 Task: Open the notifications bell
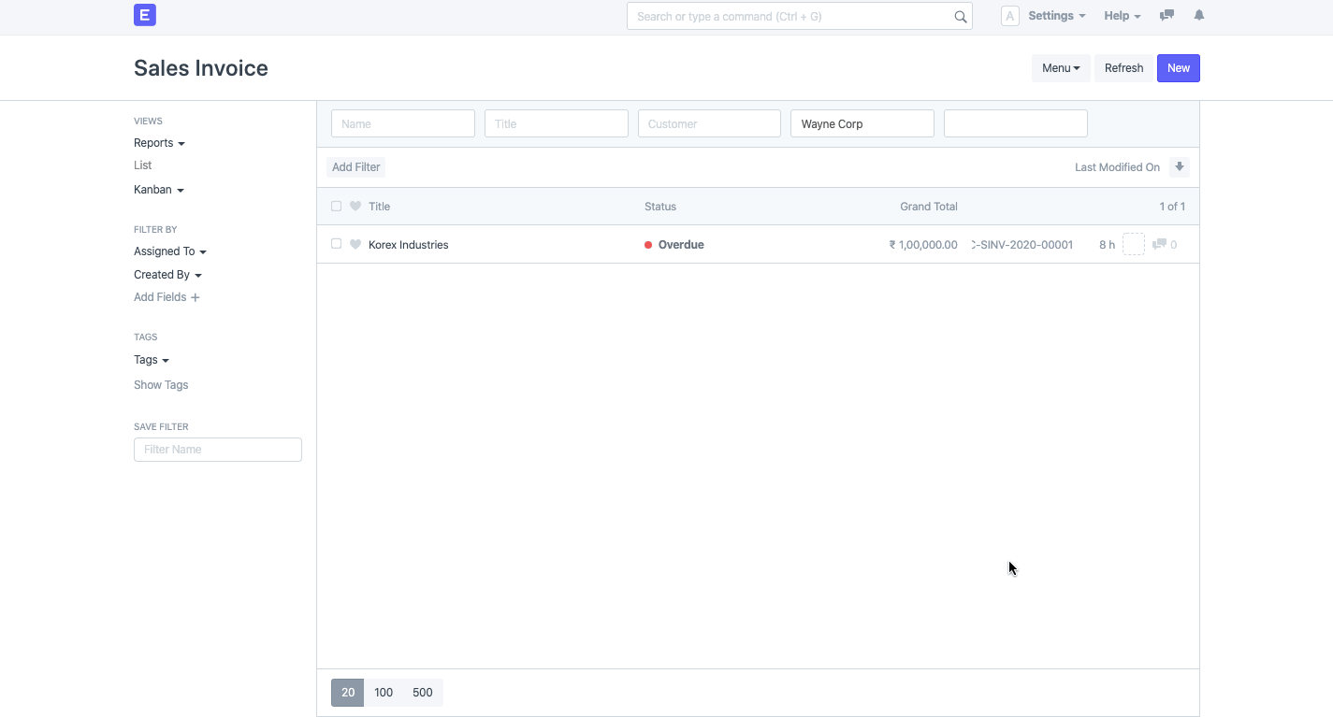point(1198,15)
